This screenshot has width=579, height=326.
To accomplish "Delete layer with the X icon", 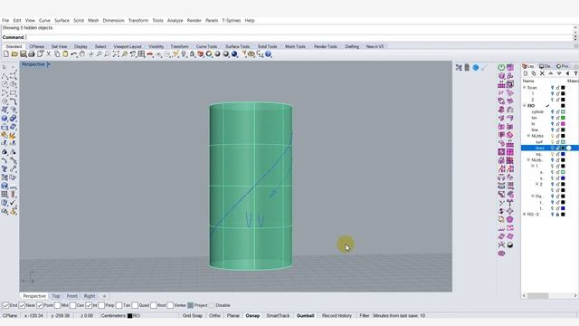I will [x=542, y=73].
